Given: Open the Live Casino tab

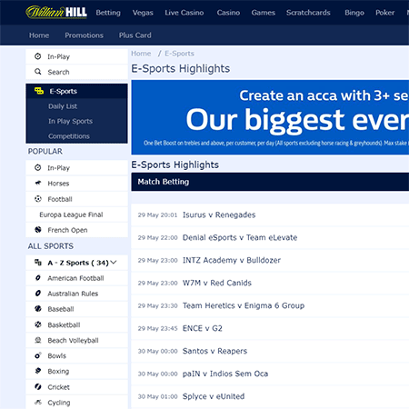Looking at the screenshot, I should [185, 13].
